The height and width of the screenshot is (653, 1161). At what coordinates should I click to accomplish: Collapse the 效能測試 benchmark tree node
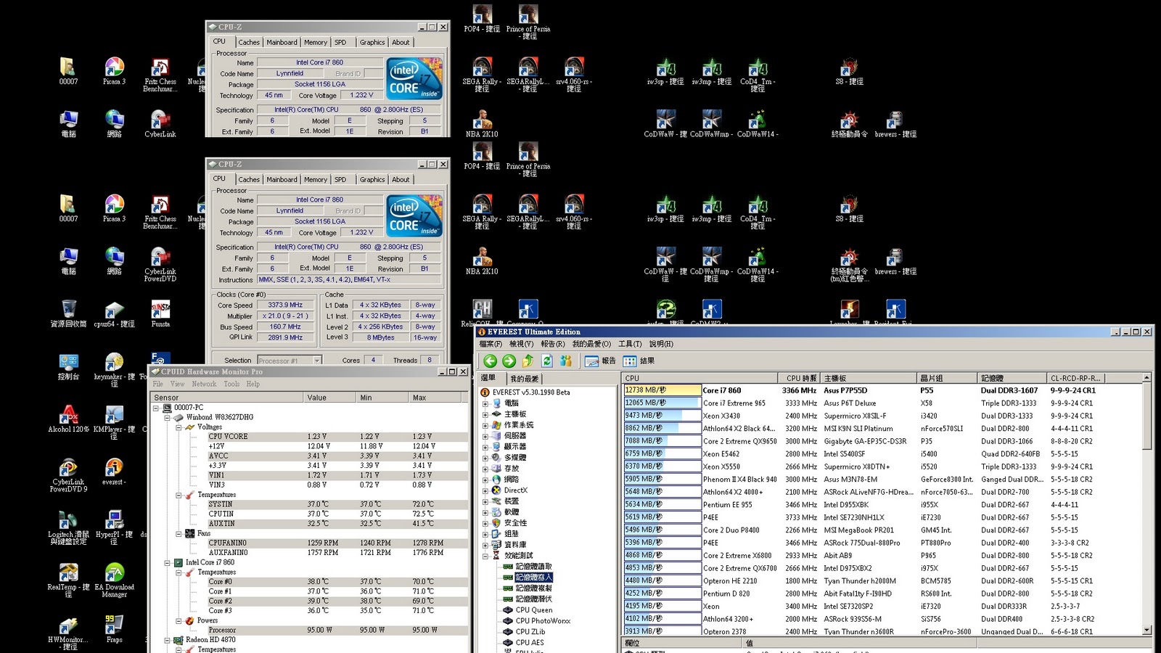485,556
